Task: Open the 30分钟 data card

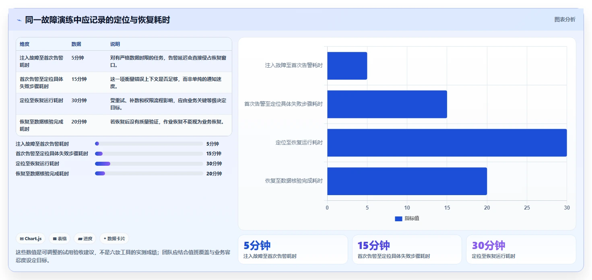Action: coord(521,249)
